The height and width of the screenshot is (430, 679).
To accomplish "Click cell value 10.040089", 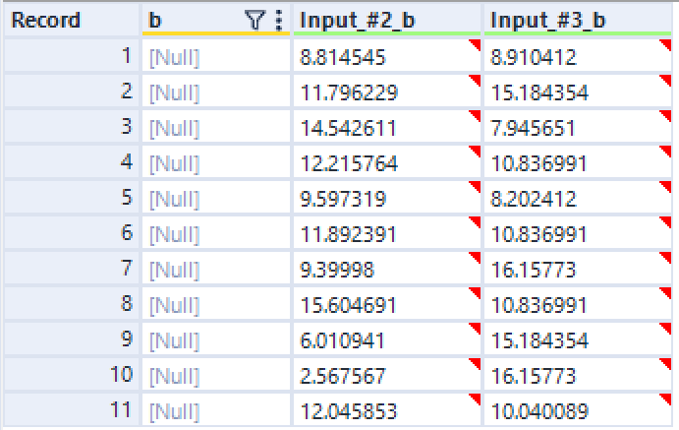I will [539, 411].
